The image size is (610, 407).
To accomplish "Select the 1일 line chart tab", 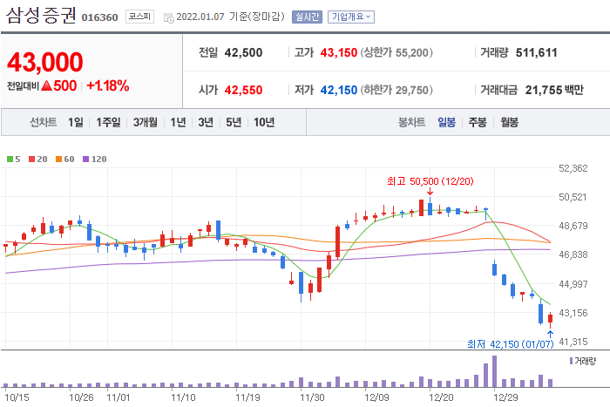I will 76,122.
